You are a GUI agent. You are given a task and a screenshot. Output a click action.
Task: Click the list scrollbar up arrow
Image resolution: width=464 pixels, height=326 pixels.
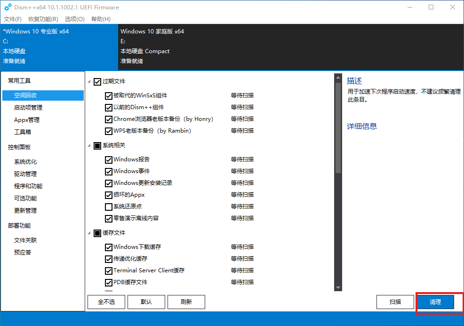point(338,78)
